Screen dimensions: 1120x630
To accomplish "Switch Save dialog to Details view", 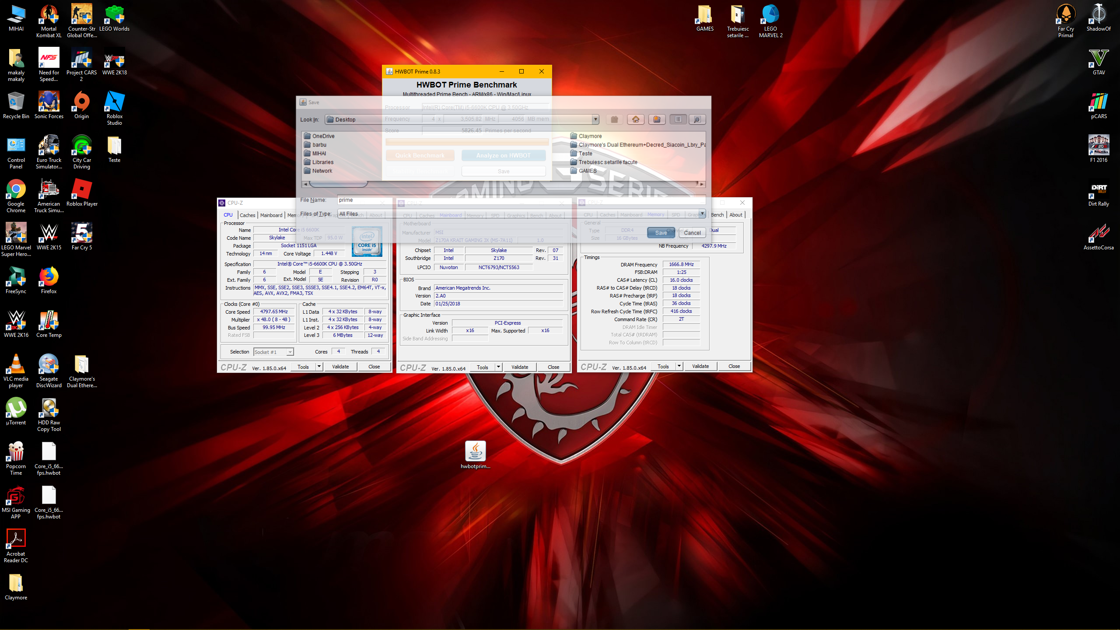I will [697, 119].
